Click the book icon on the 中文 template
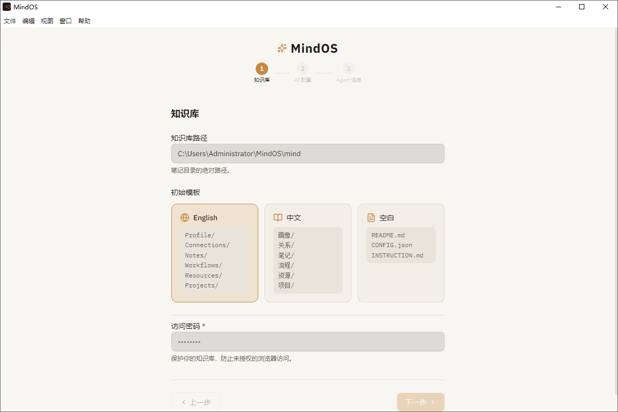The image size is (618, 412). [278, 217]
